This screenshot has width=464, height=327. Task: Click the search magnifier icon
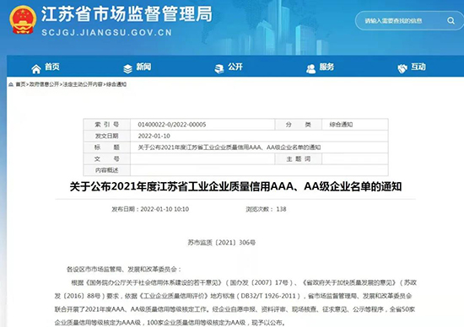click(x=451, y=20)
